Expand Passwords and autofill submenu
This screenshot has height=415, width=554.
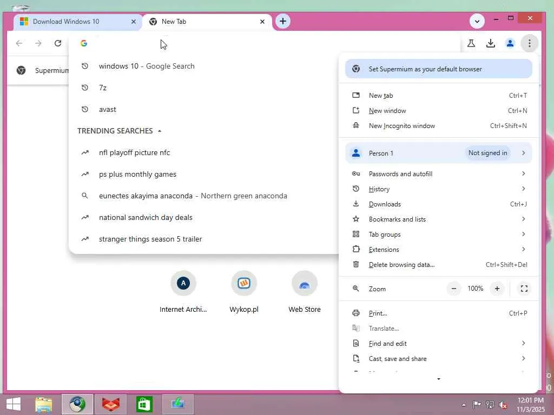[438, 173]
